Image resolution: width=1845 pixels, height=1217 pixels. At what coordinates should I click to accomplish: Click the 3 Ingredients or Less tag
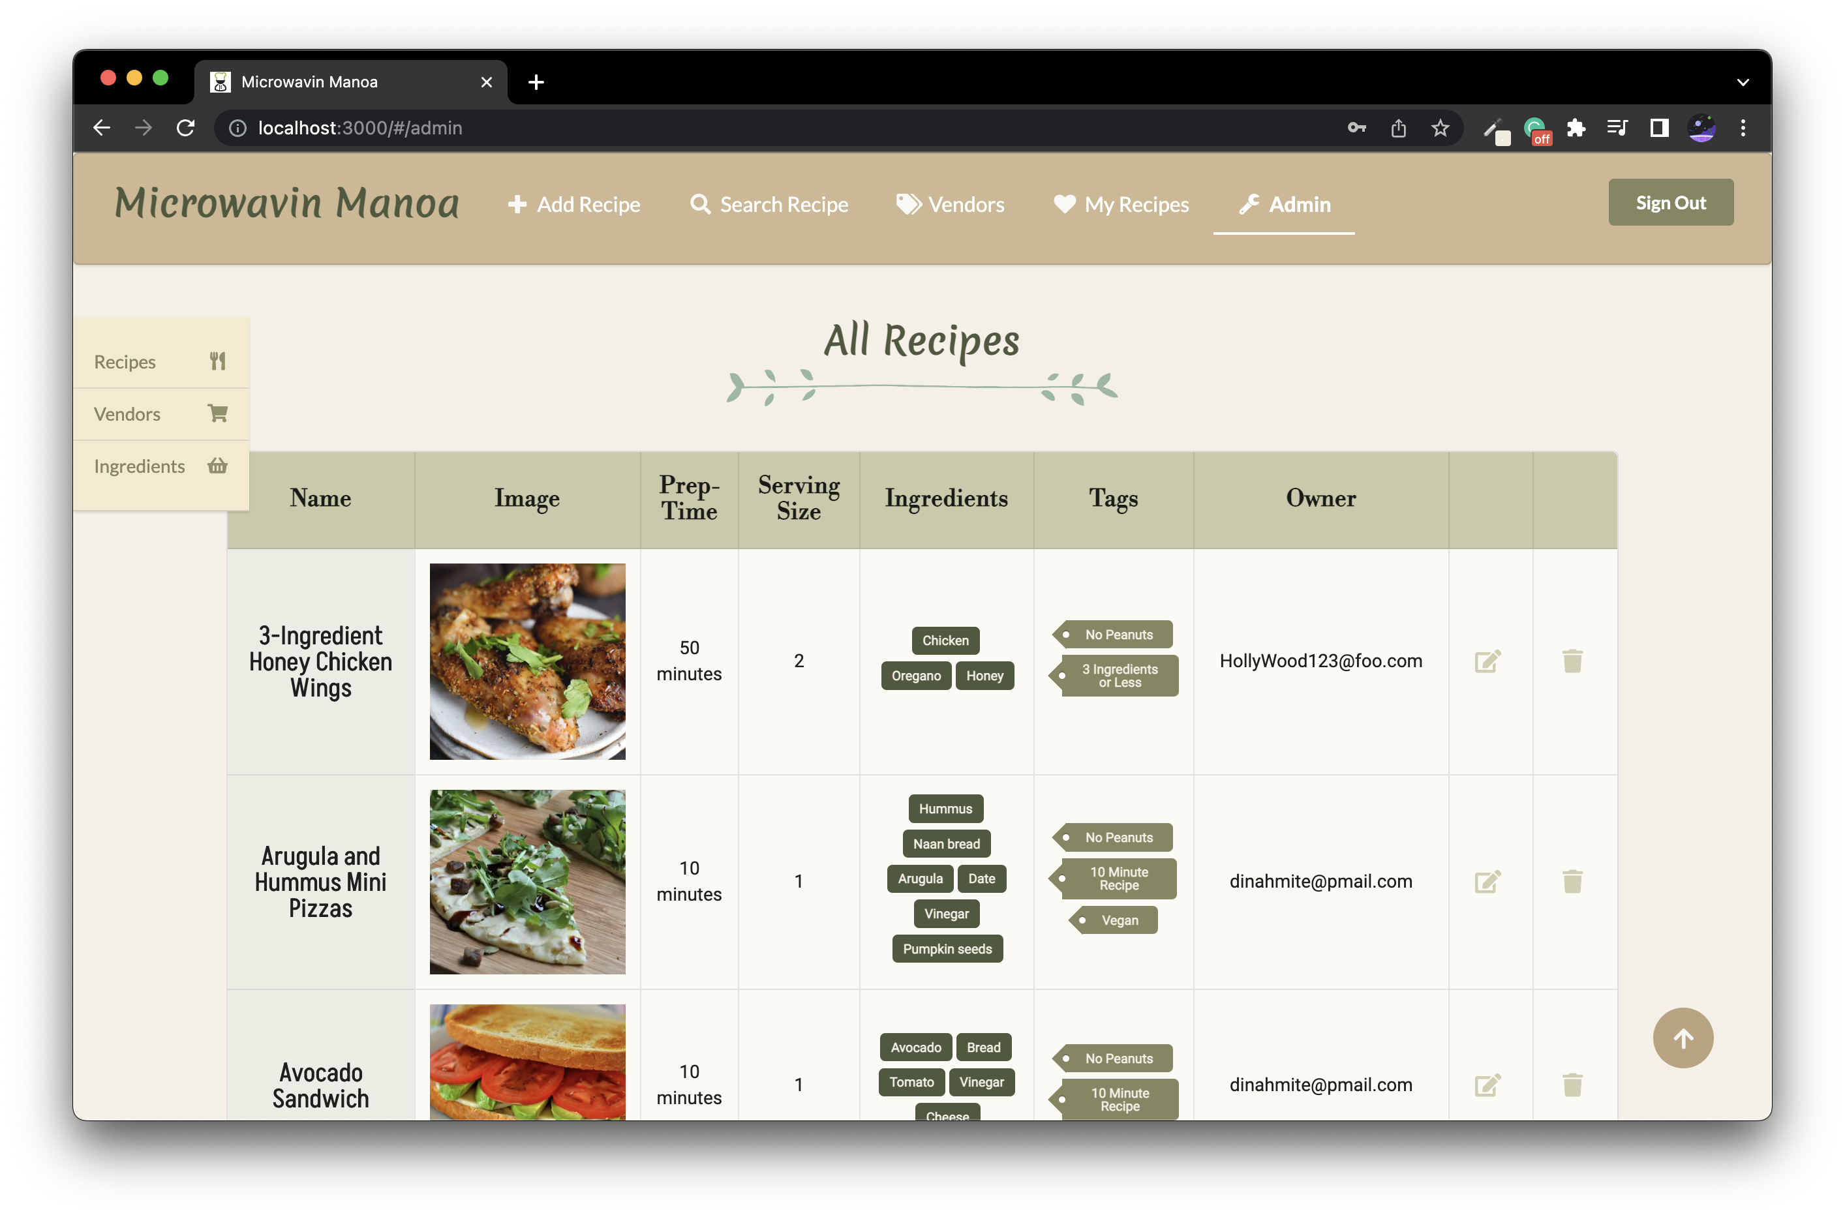pyautogui.click(x=1113, y=675)
